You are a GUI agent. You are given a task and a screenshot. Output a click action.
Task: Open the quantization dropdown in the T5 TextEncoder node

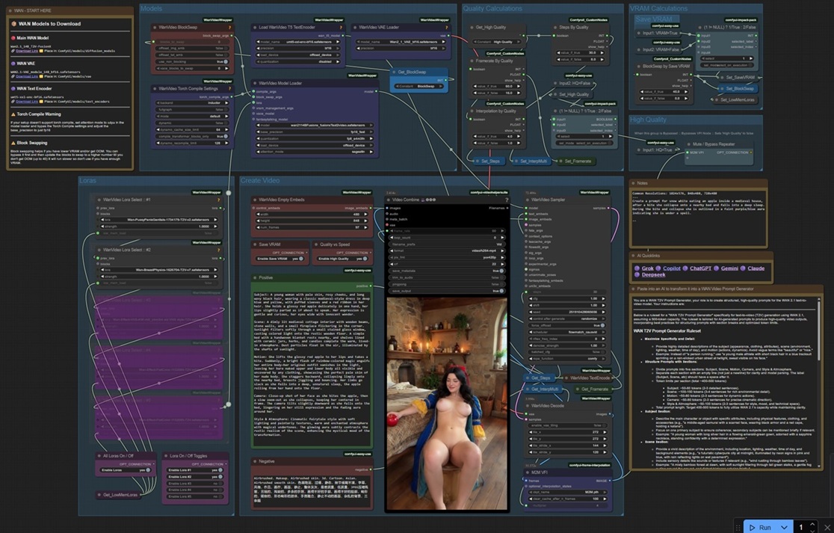coord(298,62)
